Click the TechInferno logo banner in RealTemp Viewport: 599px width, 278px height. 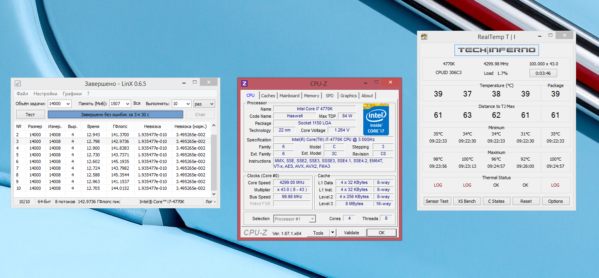[x=496, y=50]
